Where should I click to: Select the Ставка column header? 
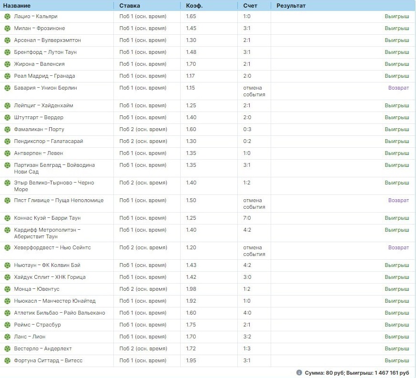[x=130, y=6]
